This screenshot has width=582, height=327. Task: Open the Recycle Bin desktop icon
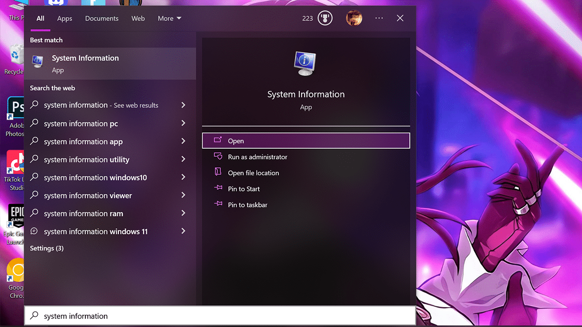(x=16, y=57)
